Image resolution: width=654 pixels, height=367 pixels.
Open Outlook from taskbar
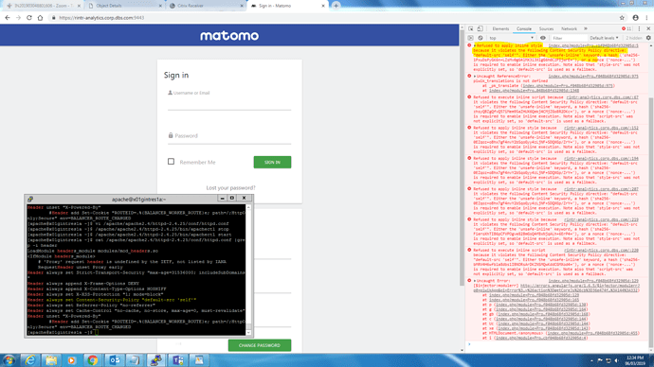[115, 360]
